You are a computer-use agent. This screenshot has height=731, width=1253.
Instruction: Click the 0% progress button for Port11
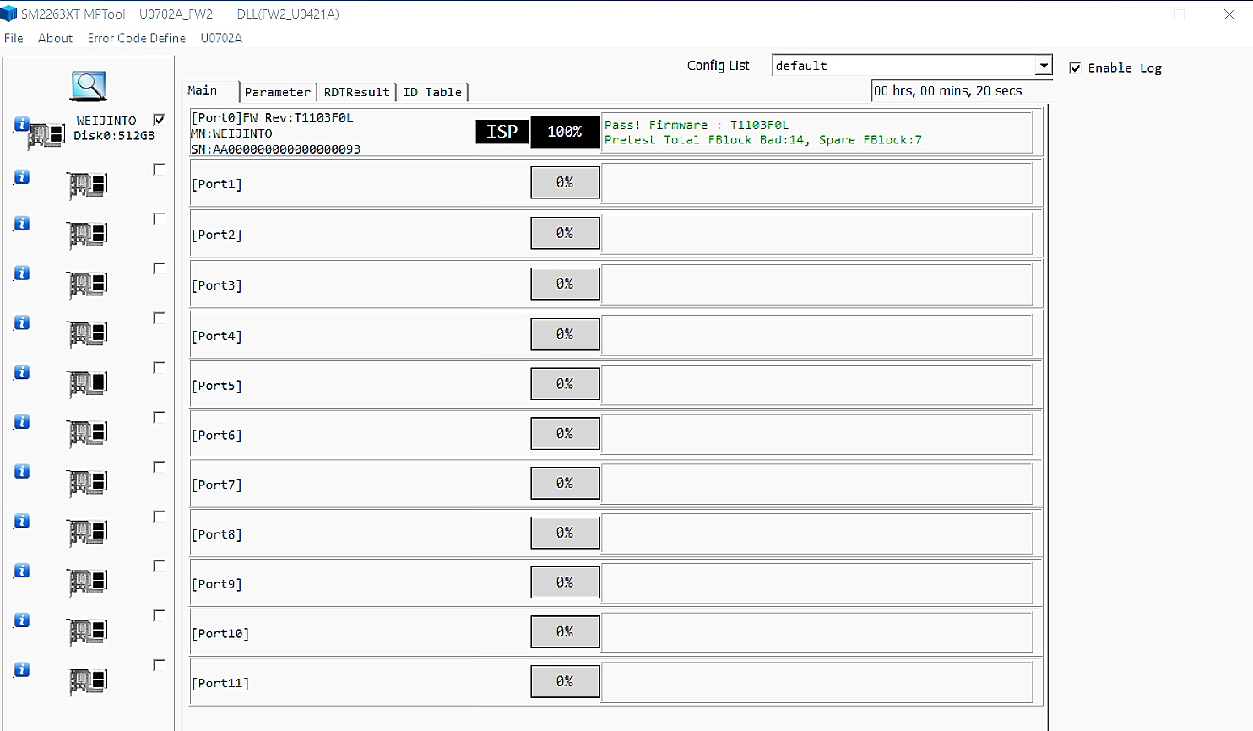565,681
